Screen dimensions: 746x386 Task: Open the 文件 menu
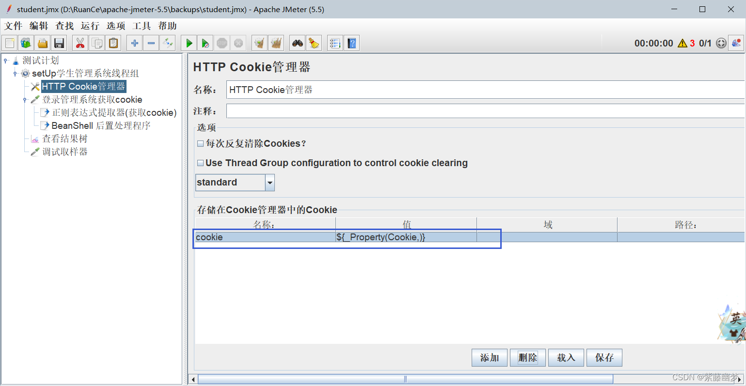(x=14, y=26)
